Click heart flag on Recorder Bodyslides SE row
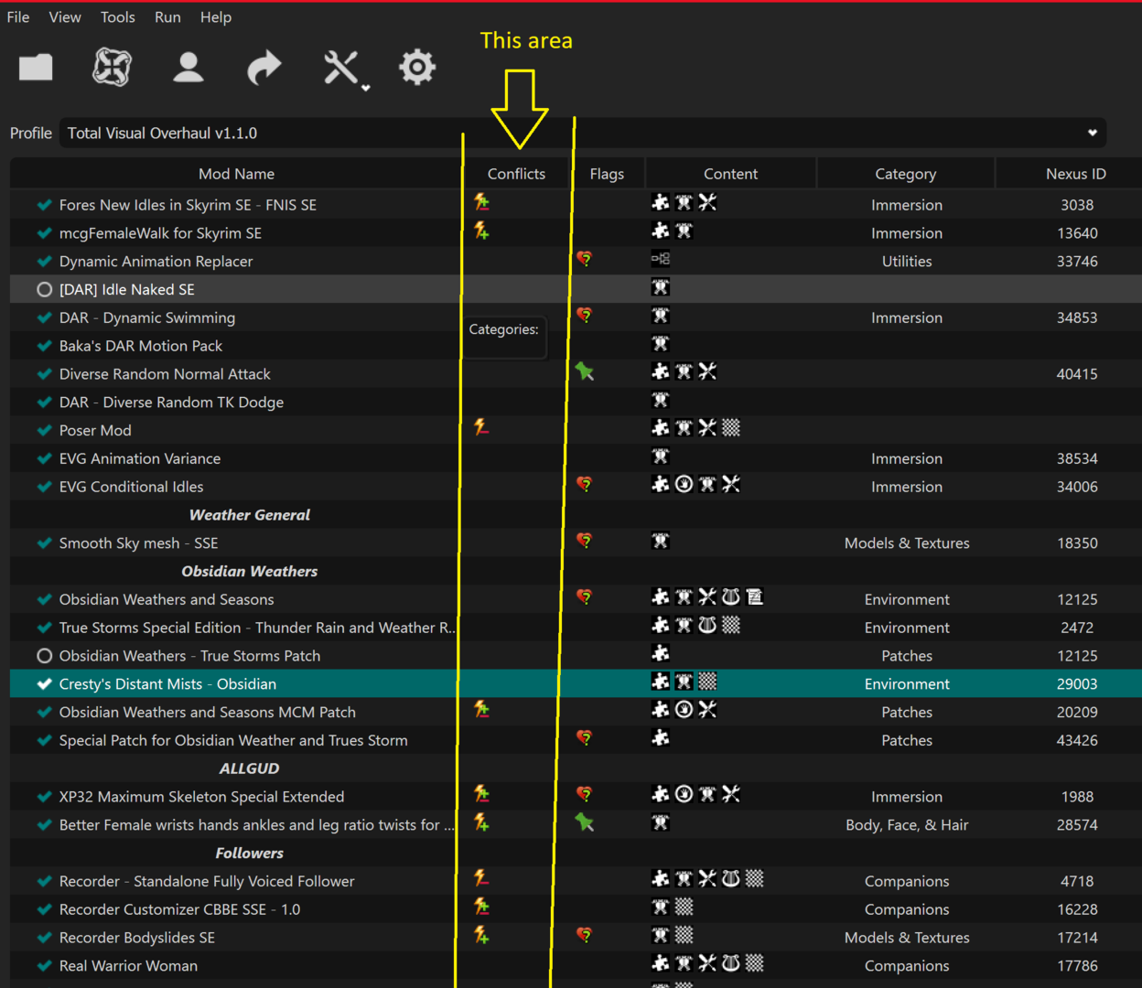 pos(584,935)
